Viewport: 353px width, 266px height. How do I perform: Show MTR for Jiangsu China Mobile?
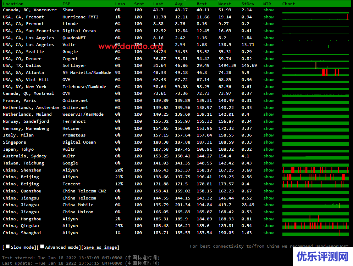click(x=269, y=205)
